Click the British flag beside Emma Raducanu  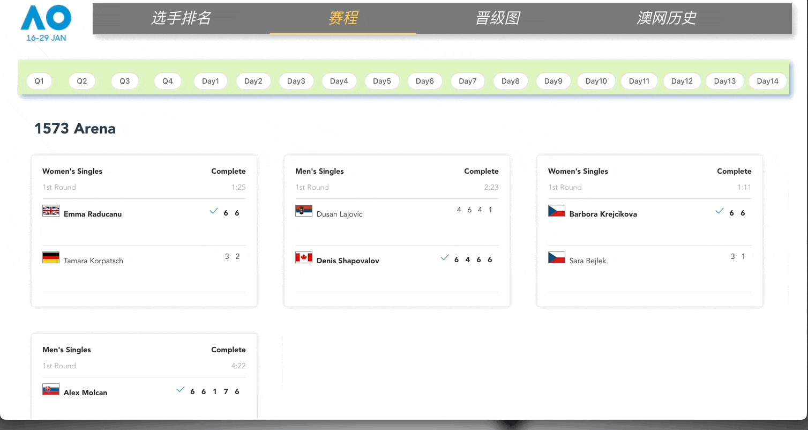click(x=51, y=211)
